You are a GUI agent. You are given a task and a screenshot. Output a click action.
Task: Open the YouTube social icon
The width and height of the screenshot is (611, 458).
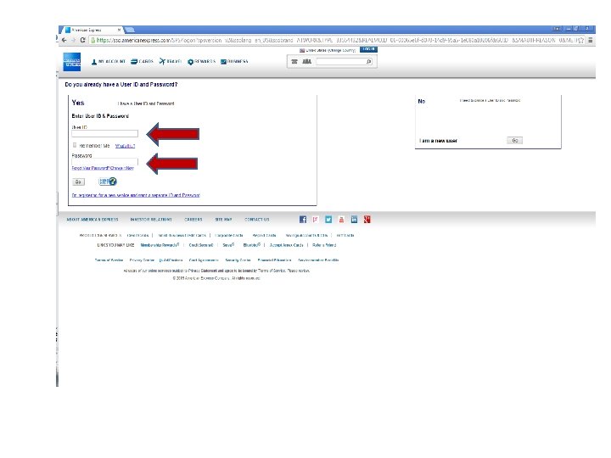pos(341,220)
